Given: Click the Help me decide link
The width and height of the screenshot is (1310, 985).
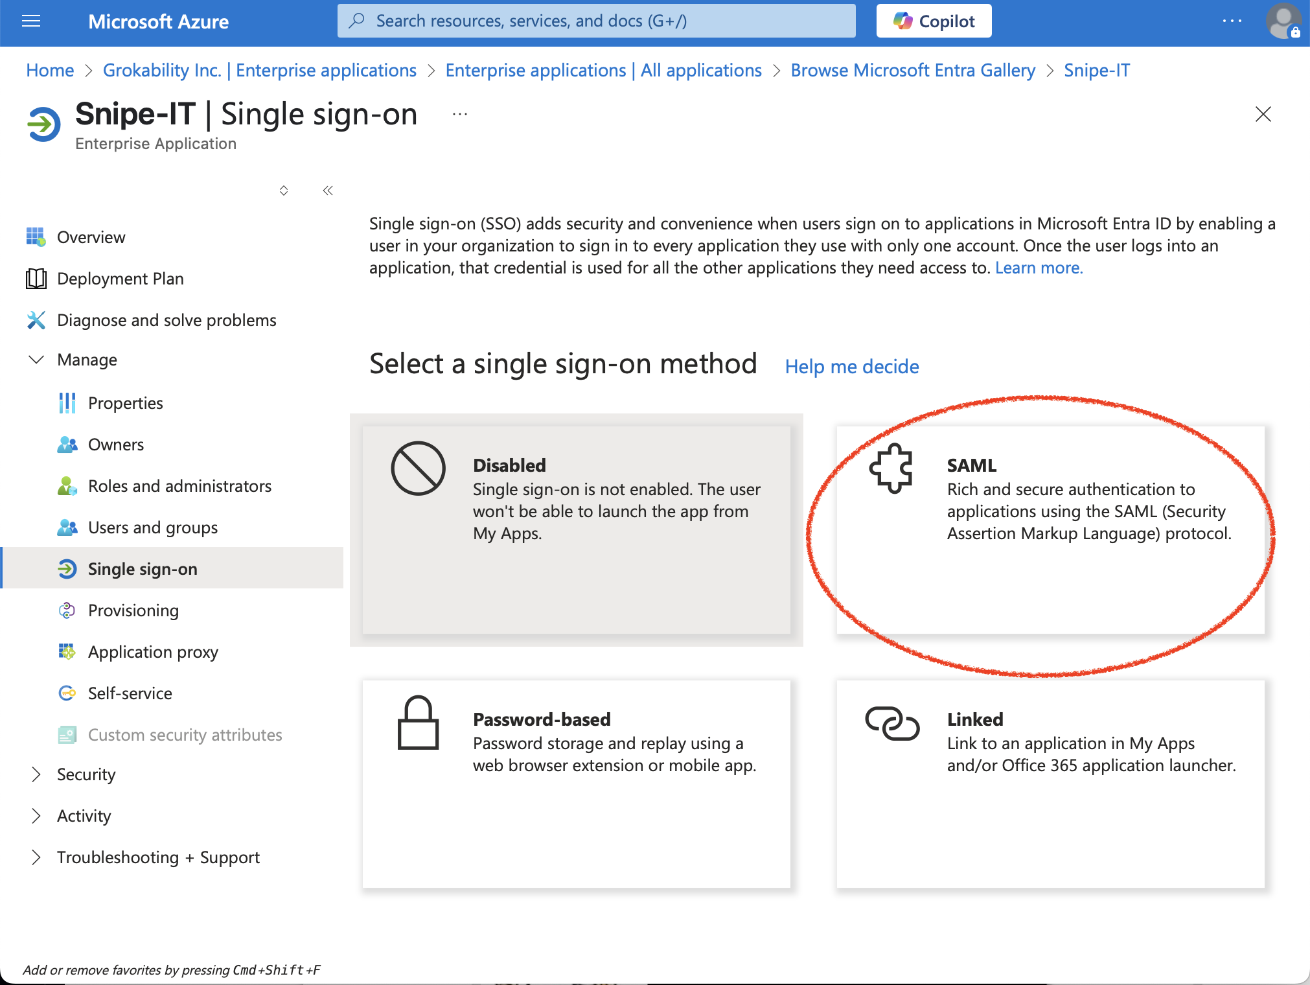Looking at the screenshot, I should click(852, 367).
